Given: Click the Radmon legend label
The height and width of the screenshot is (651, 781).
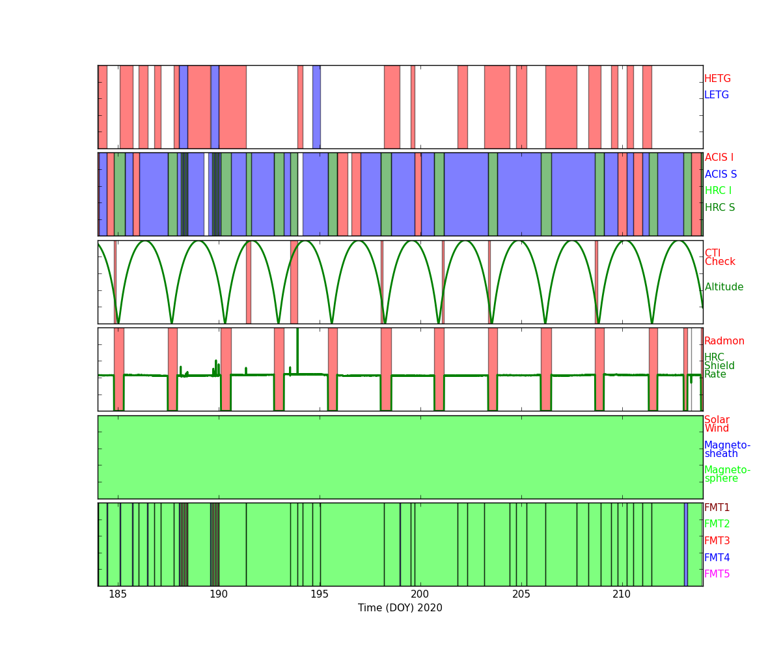Looking at the screenshot, I should 724,341.
